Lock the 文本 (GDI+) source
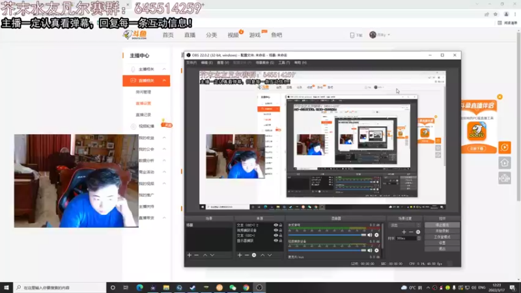The image size is (521, 293). 281,235
